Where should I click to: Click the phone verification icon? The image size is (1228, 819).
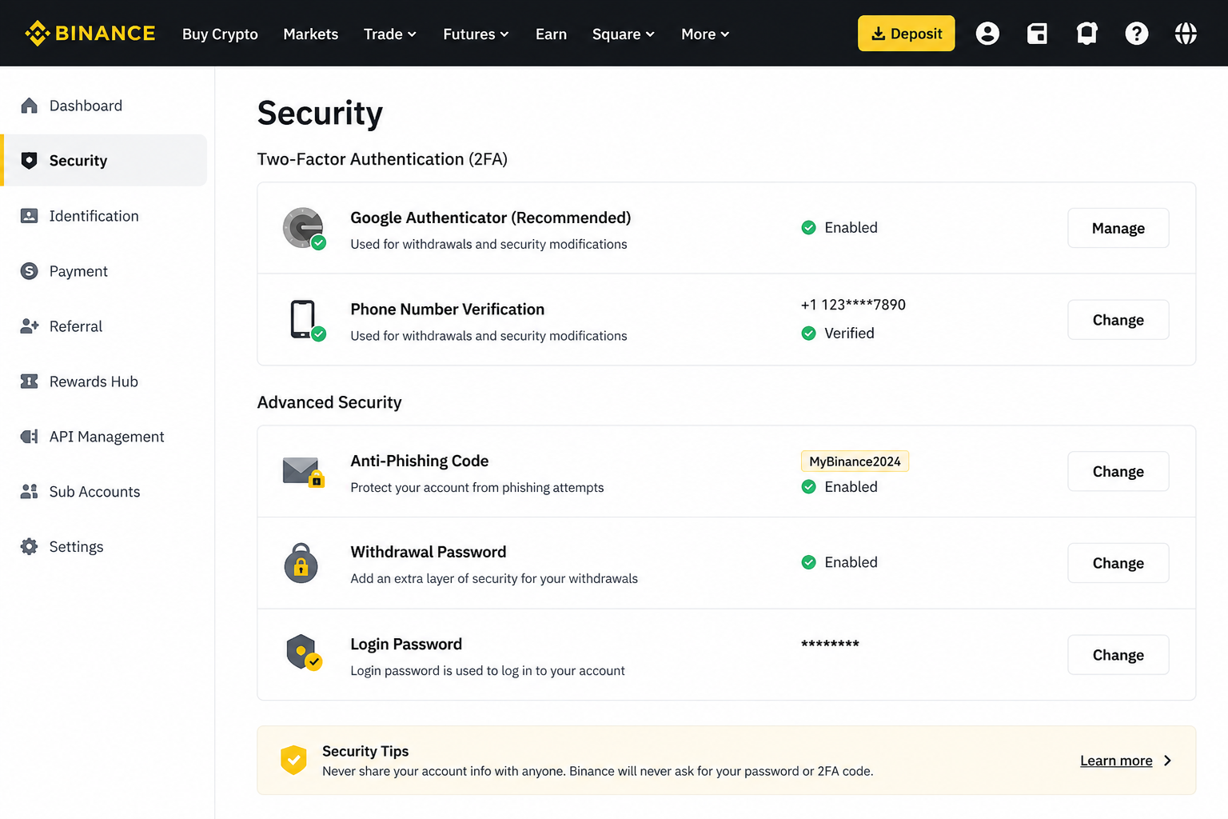(306, 320)
